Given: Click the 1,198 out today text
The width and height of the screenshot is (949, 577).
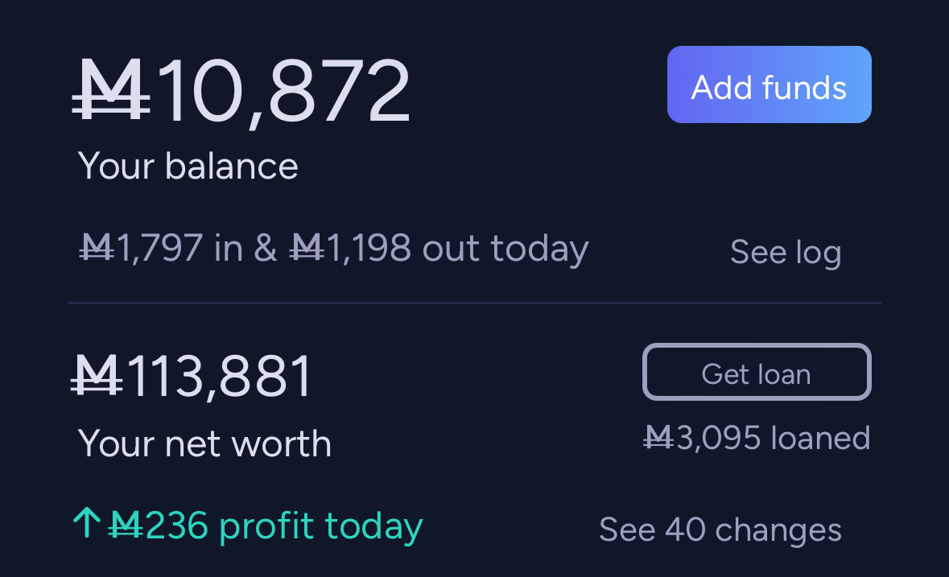Looking at the screenshot, I should (x=457, y=249).
